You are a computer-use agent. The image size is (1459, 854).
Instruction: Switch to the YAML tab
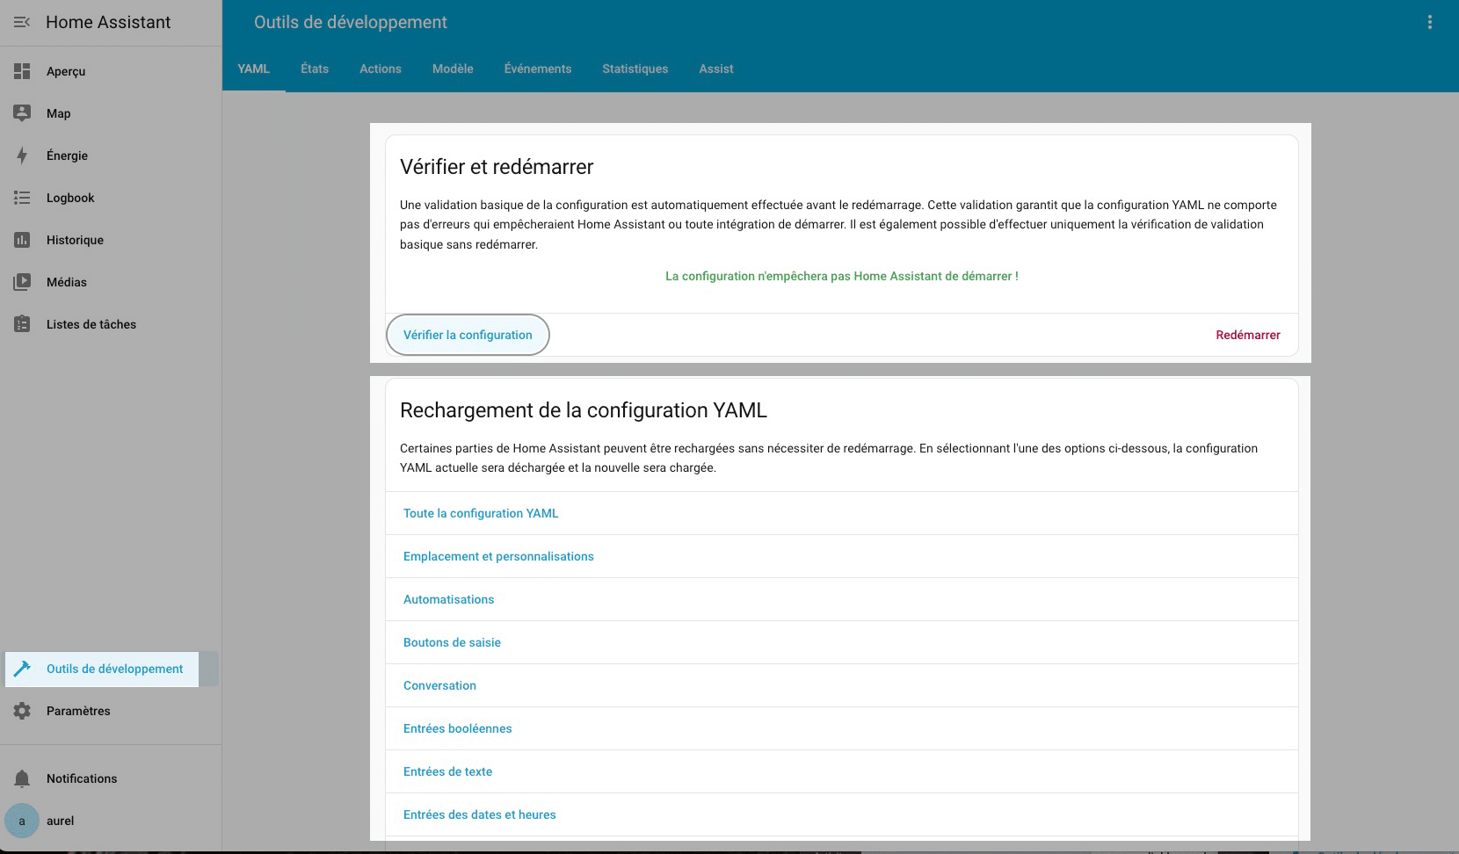coord(253,69)
